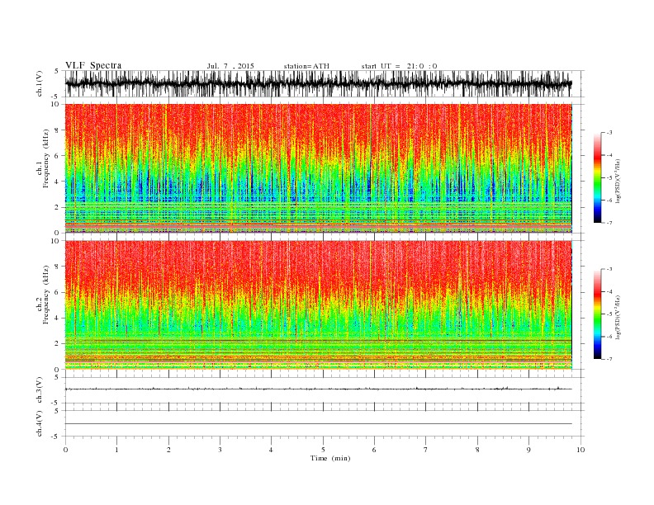Click time axis tick label "1"

point(116,450)
